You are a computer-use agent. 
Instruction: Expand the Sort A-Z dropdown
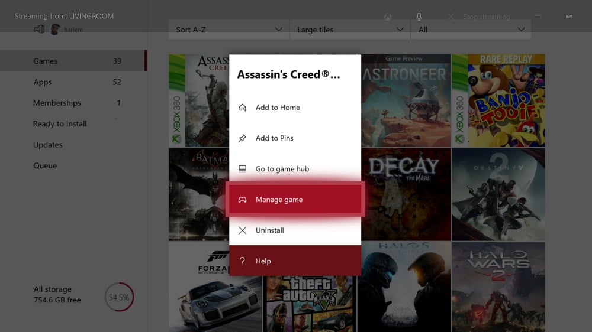(x=229, y=30)
